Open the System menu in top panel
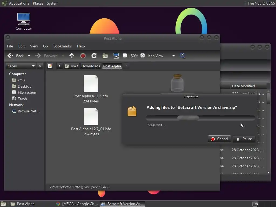 tap(53, 3)
